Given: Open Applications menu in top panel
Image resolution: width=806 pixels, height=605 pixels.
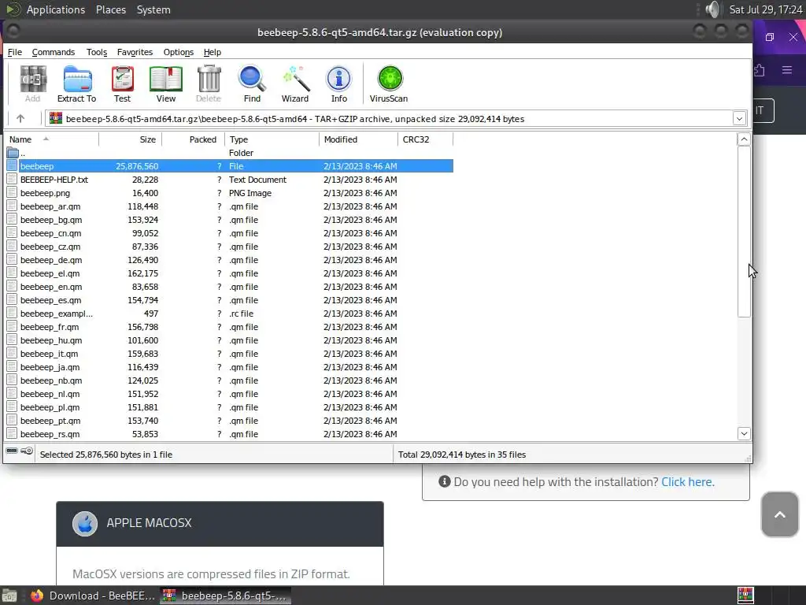Looking at the screenshot, I should (56, 9).
